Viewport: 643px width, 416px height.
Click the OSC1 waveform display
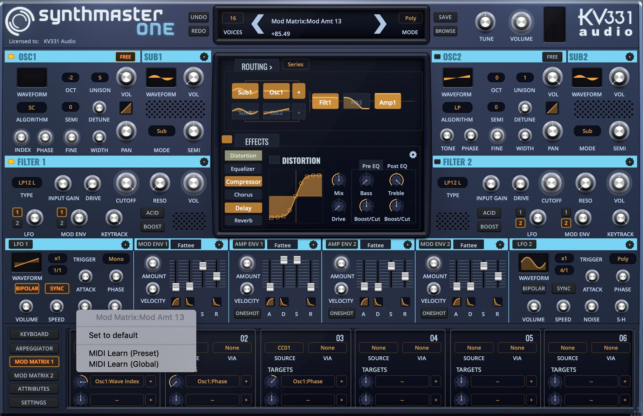pyautogui.click(x=32, y=77)
